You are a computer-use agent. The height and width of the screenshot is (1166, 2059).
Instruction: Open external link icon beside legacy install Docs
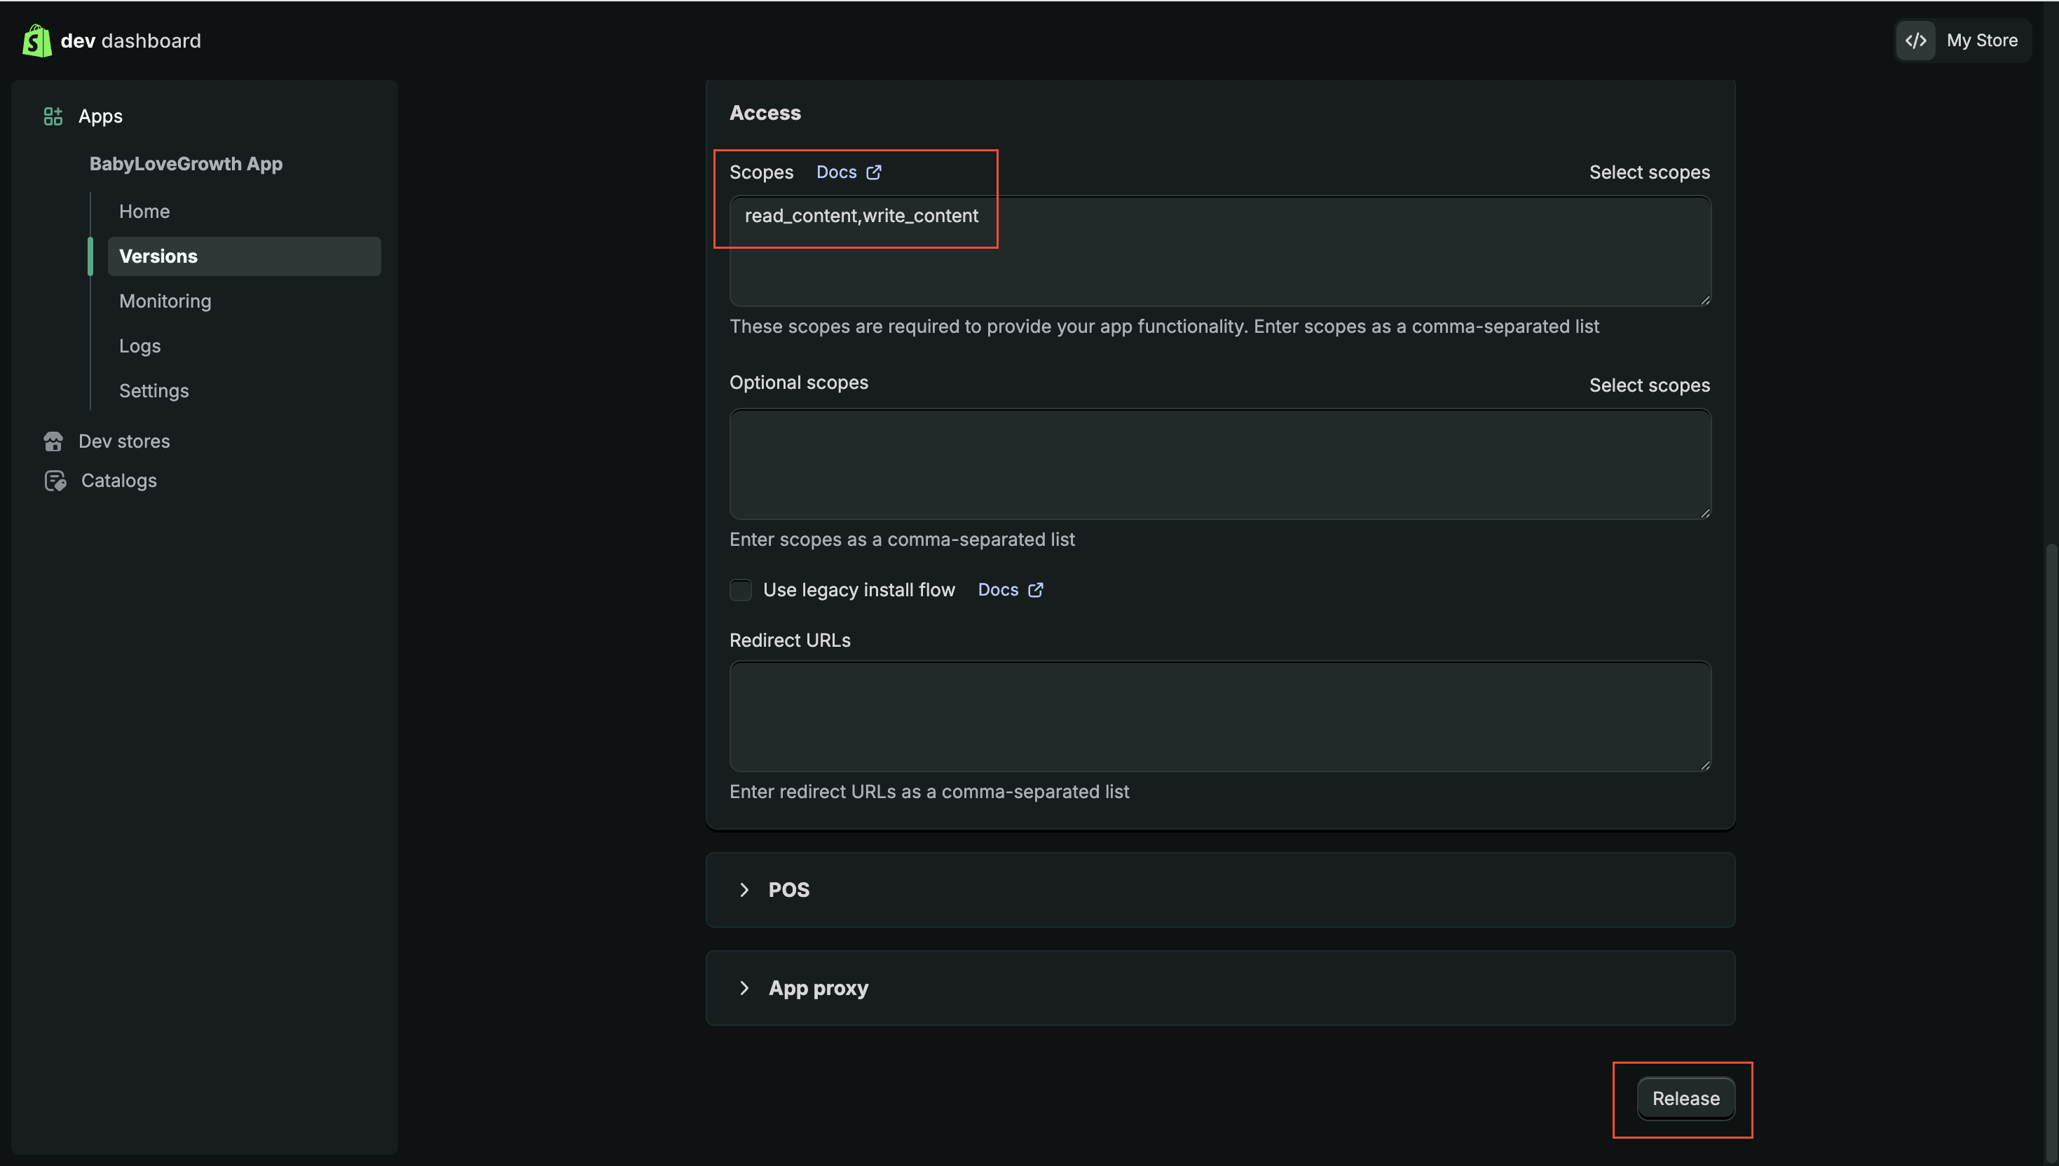(x=1036, y=590)
